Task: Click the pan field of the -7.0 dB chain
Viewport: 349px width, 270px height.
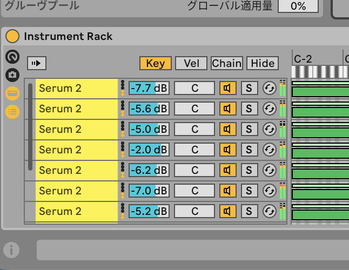Action: [194, 191]
